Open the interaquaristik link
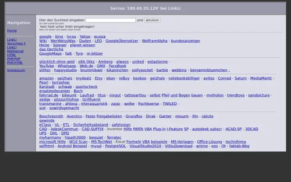 (x=94, y=104)
